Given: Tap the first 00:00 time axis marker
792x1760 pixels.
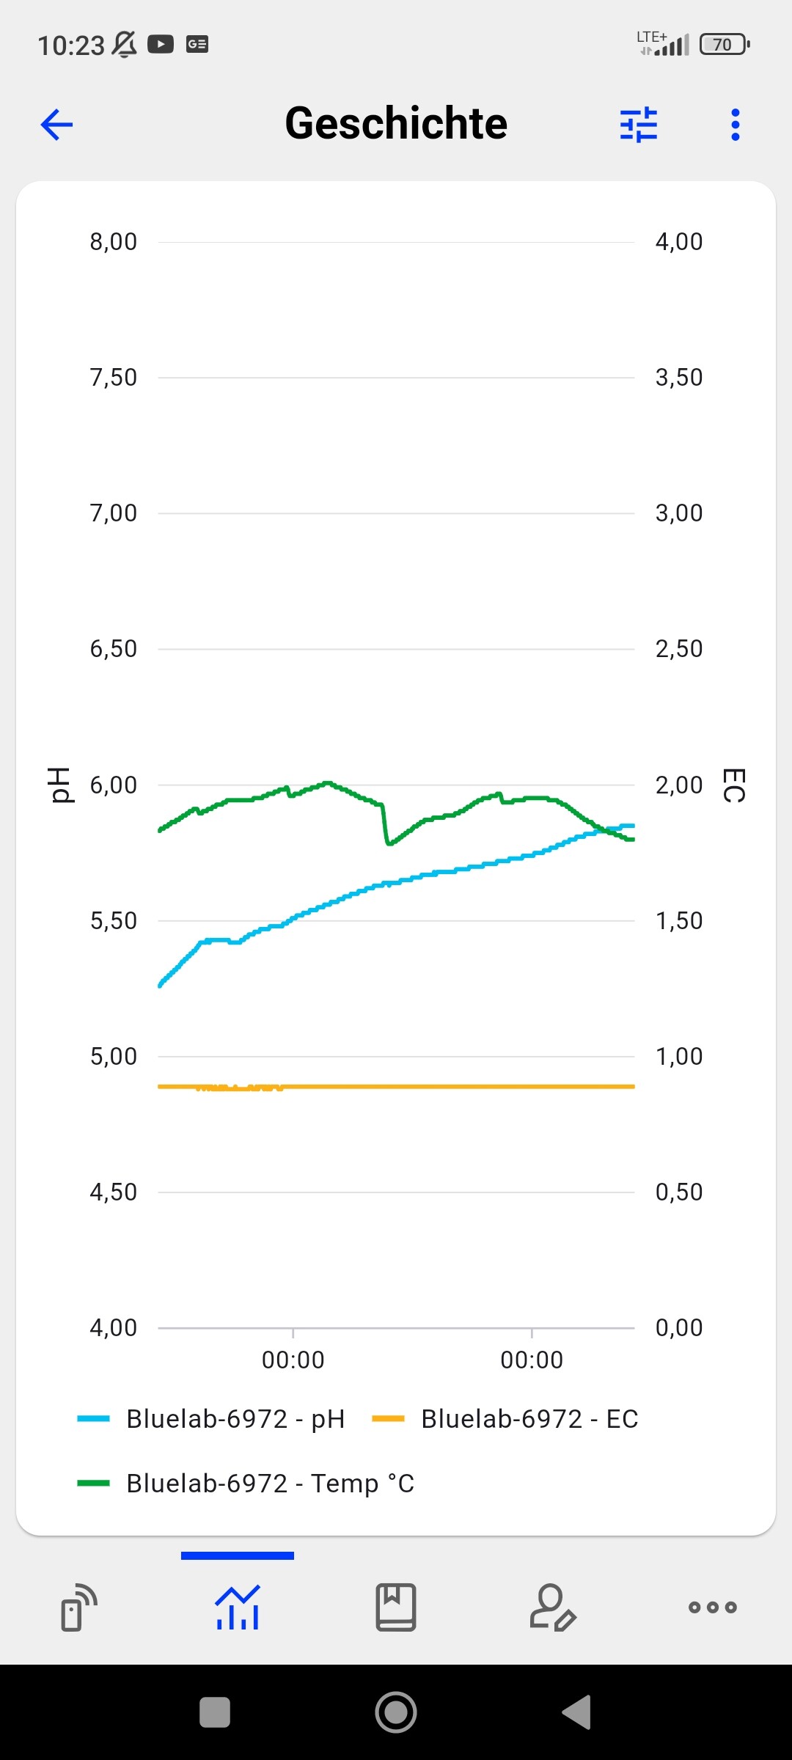Looking at the screenshot, I should (x=293, y=1360).
